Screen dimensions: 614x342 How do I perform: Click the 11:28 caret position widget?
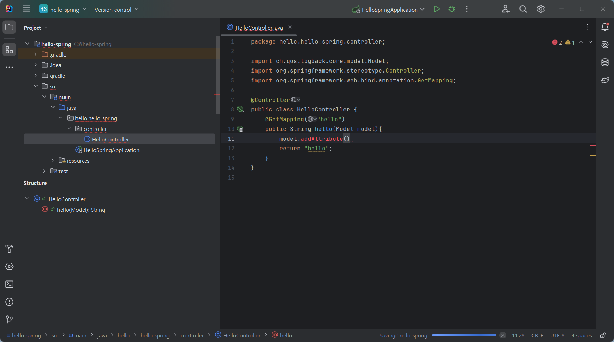point(518,335)
